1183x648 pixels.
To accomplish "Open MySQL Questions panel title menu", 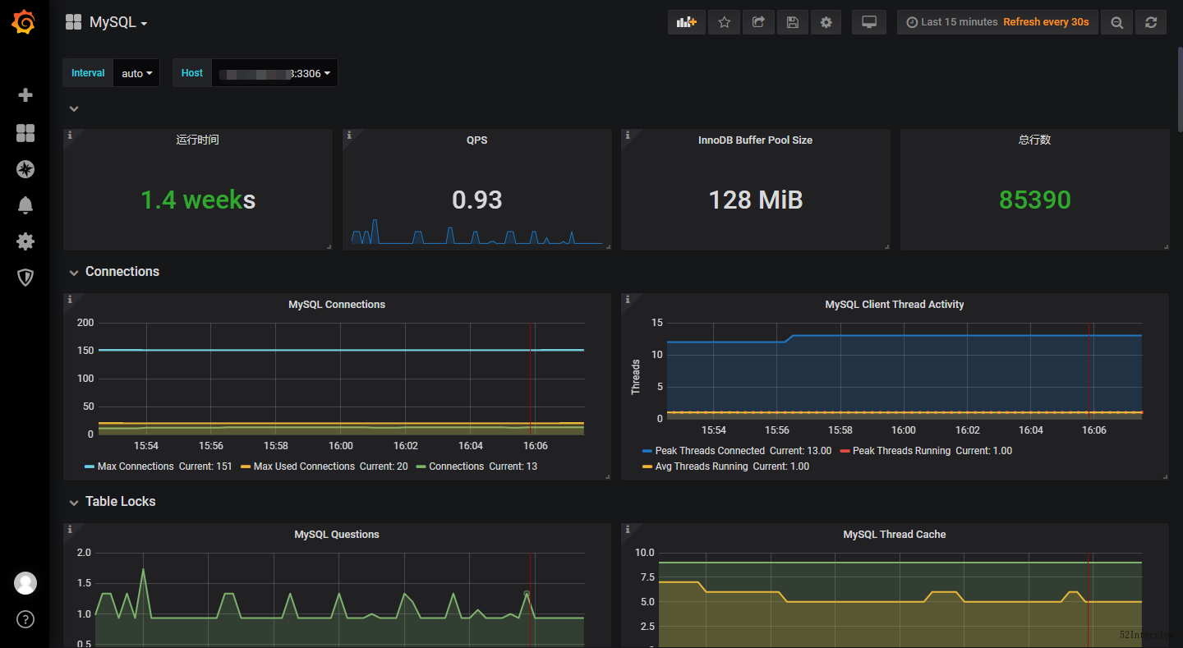I will tap(337, 535).
